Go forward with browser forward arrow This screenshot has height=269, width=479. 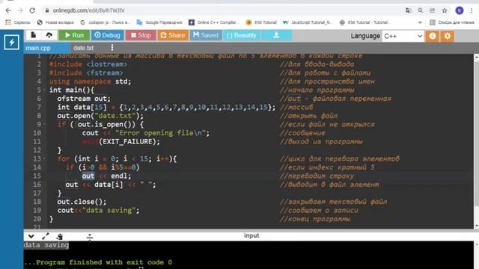click(x=20, y=10)
